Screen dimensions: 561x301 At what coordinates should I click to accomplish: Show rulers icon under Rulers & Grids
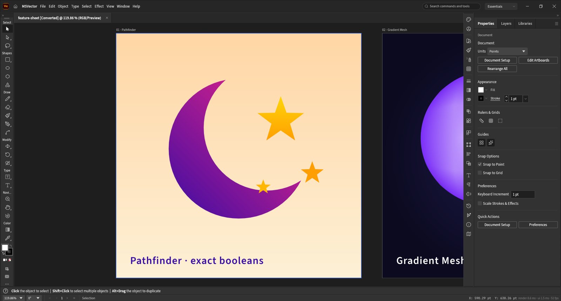tap(481, 121)
